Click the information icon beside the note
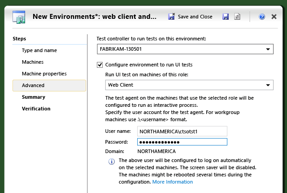 point(112,161)
